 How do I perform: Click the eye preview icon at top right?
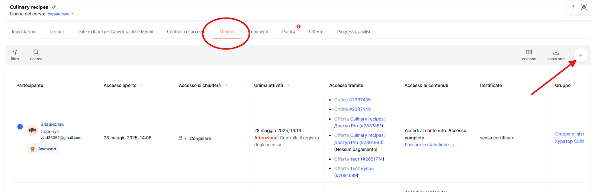click(x=584, y=7)
